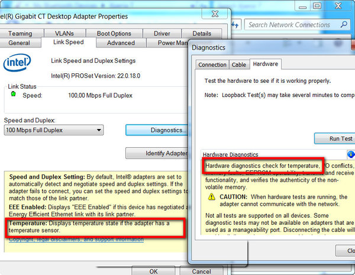Minimize the Network Connections window
Image resolution: width=355 pixels, height=275 pixels.
tap(302, 6)
